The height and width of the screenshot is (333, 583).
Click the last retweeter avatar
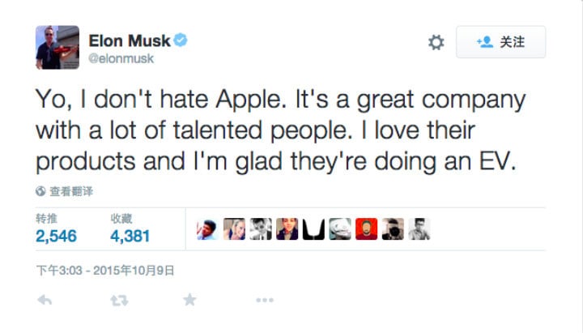click(x=419, y=229)
